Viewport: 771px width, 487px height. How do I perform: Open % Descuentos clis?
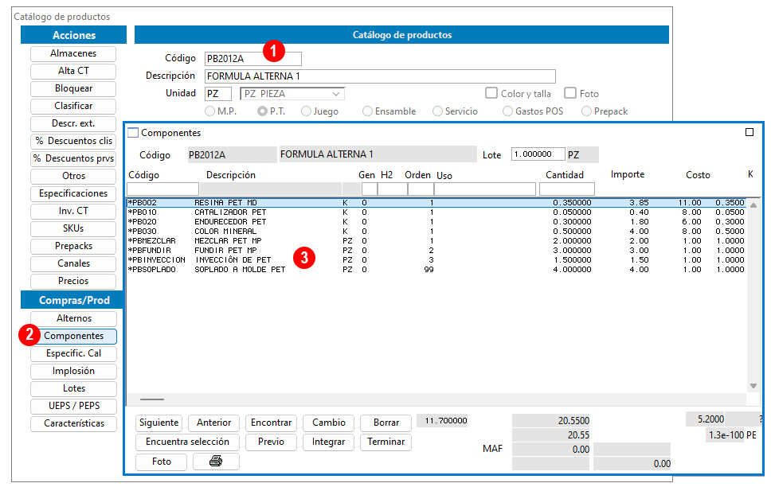point(73,141)
